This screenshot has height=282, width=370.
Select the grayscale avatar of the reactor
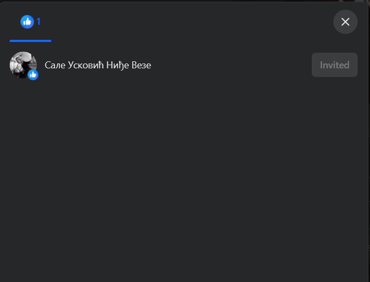[23, 65]
